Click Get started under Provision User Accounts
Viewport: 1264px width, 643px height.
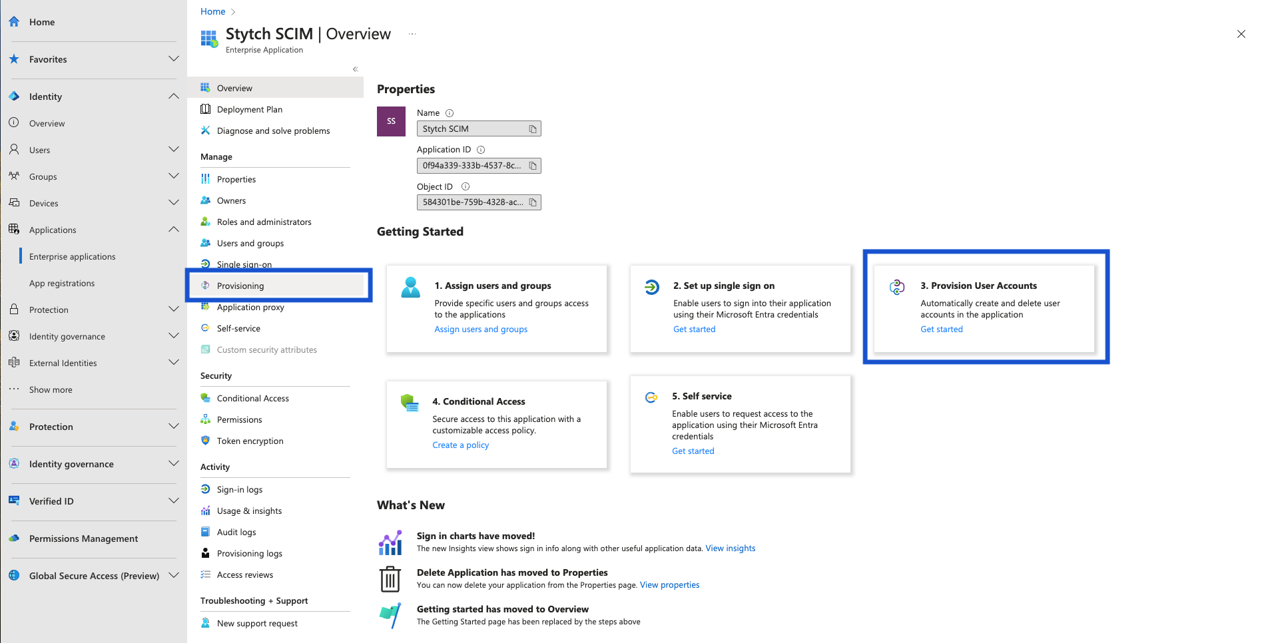click(941, 329)
